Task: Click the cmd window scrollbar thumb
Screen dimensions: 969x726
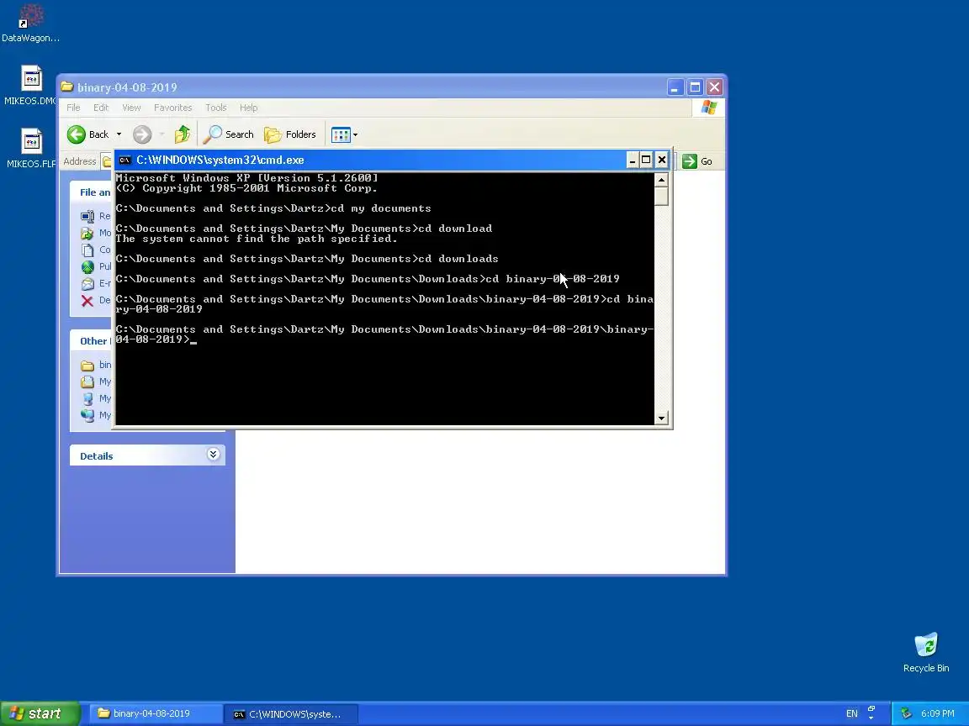Action: pos(661,197)
